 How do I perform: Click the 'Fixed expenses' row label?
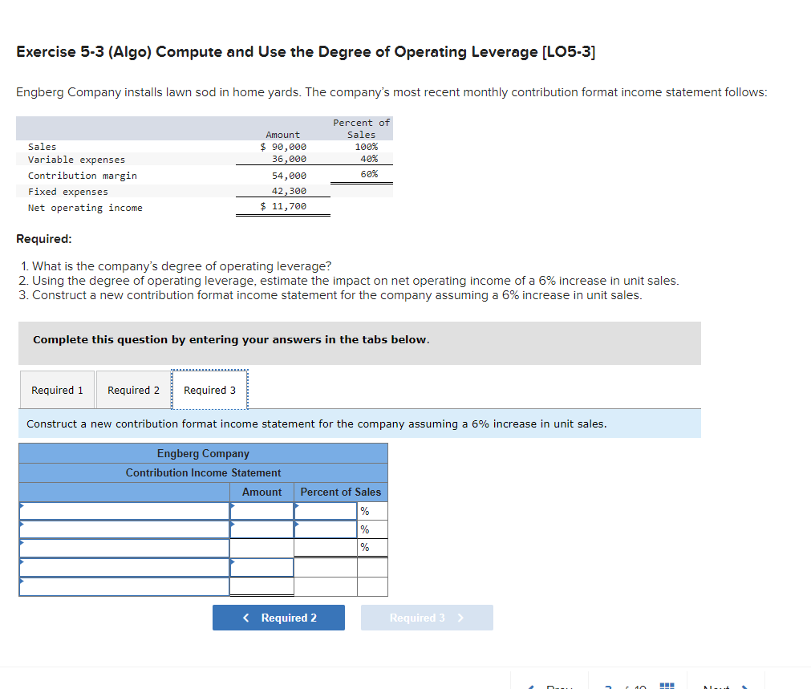(67, 192)
